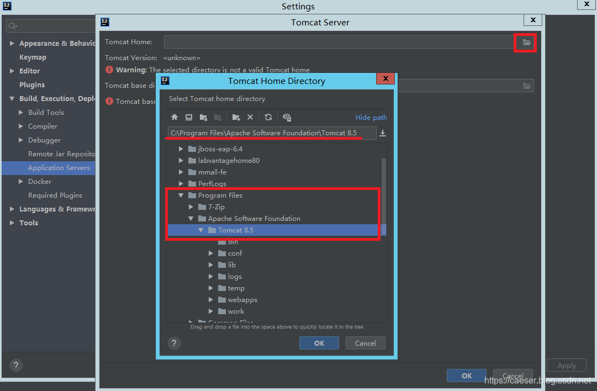Click the Settings search box
Viewport: 597px width, 391px height.
click(51, 26)
